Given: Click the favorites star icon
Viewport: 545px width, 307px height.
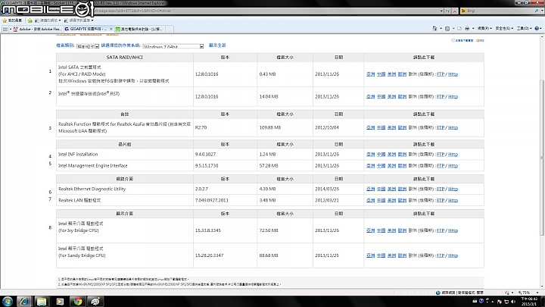Looking at the screenshot, I should pos(5,20).
